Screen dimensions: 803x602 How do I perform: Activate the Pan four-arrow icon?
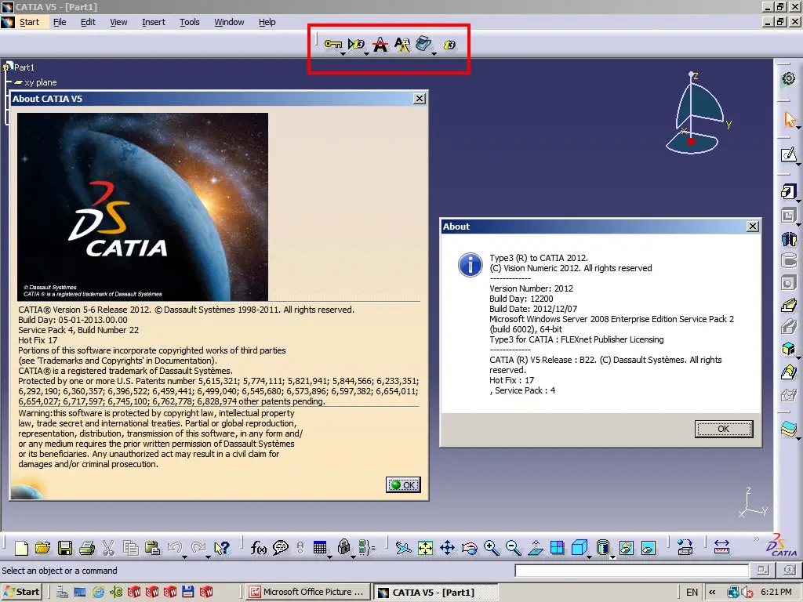[x=448, y=548]
